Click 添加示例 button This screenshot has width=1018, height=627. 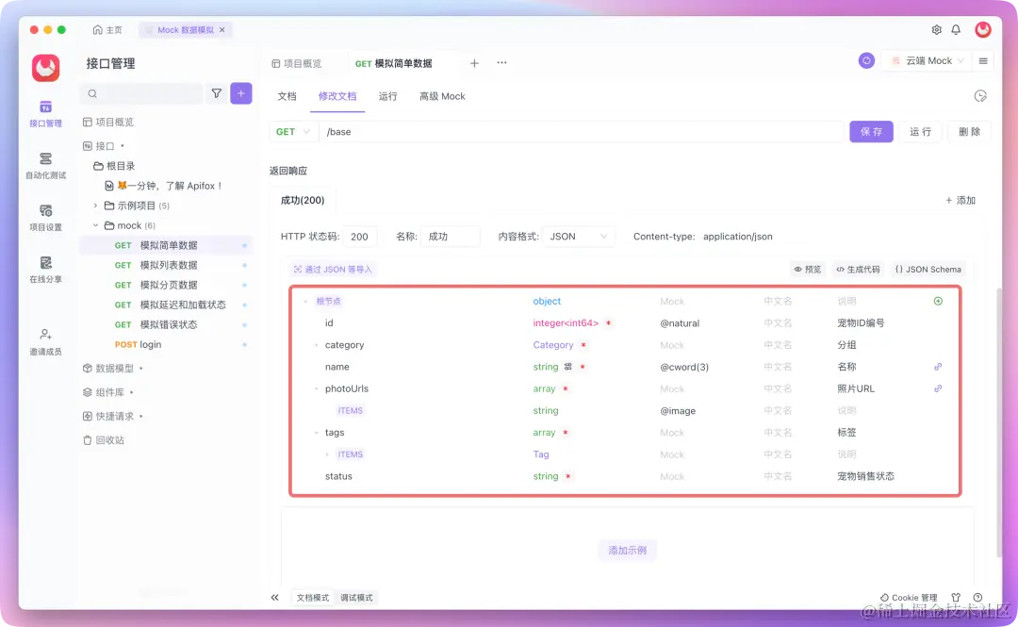point(627,551)
